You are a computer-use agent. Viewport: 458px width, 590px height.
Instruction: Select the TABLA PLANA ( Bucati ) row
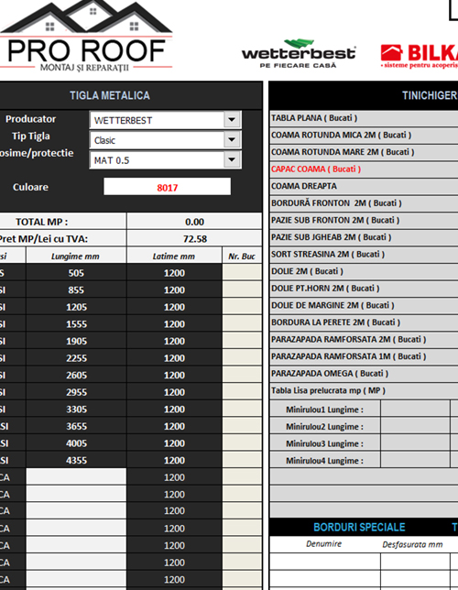[x=364, y=118]
